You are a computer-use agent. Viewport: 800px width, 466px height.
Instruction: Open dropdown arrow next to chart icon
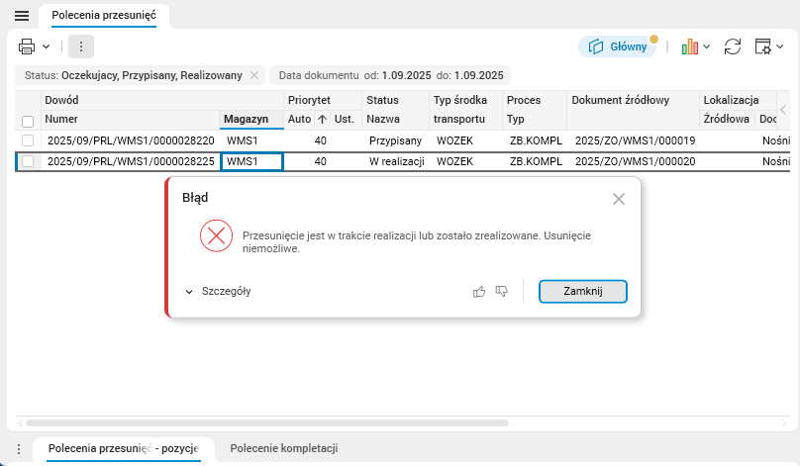tap(707, 47)
